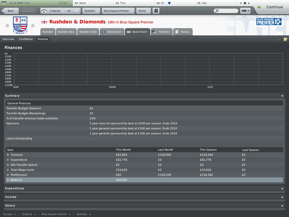The height and width of the screenshot is (217, 289).
Task: Open the Confidence sub-tab
Action: pyautogui.click(x=26, y=39)
